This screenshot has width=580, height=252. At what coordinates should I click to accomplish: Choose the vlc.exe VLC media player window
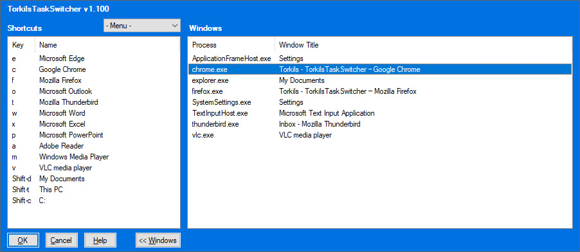point(380,135)
